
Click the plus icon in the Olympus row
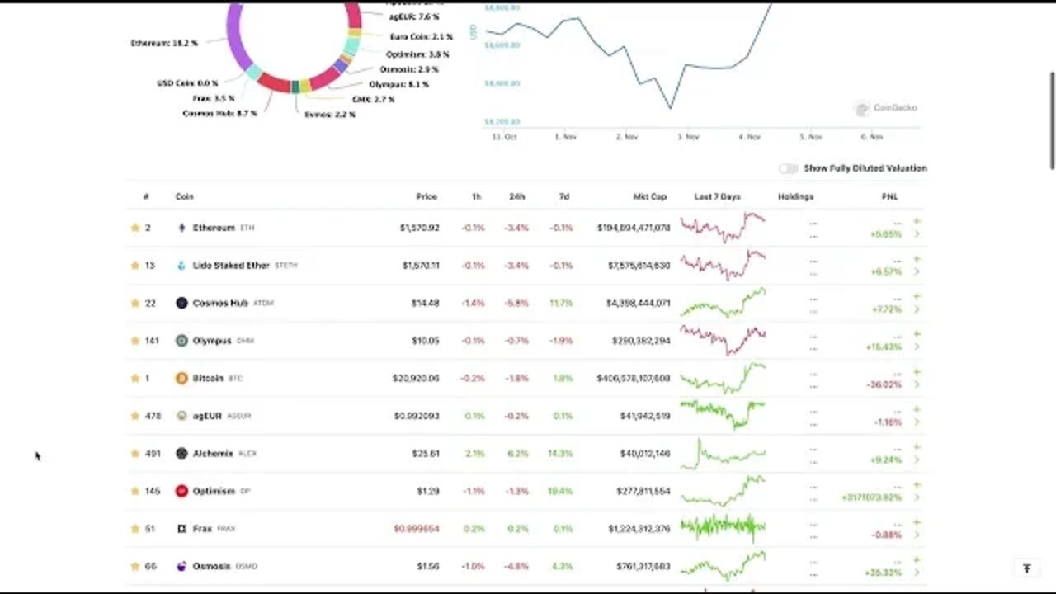[x=917, y=334]
